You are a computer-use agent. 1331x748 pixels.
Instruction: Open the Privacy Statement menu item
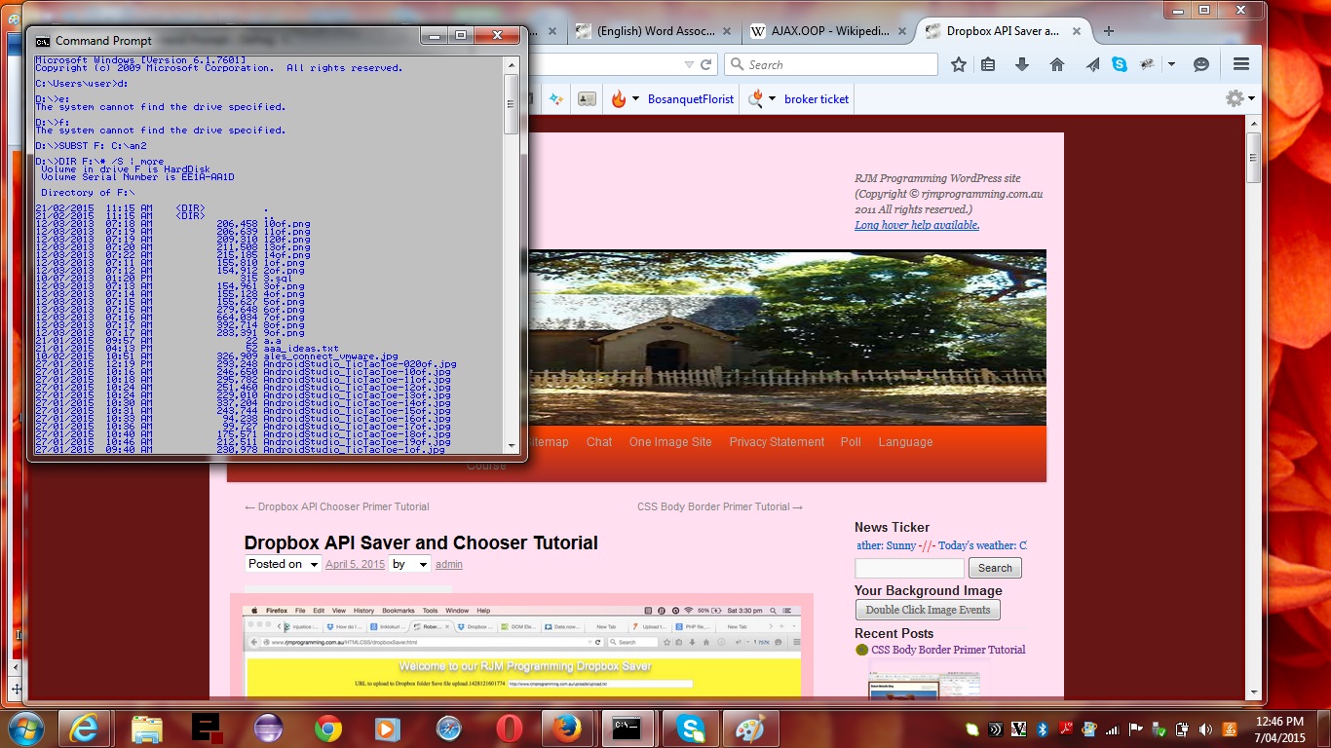[777, 442]
